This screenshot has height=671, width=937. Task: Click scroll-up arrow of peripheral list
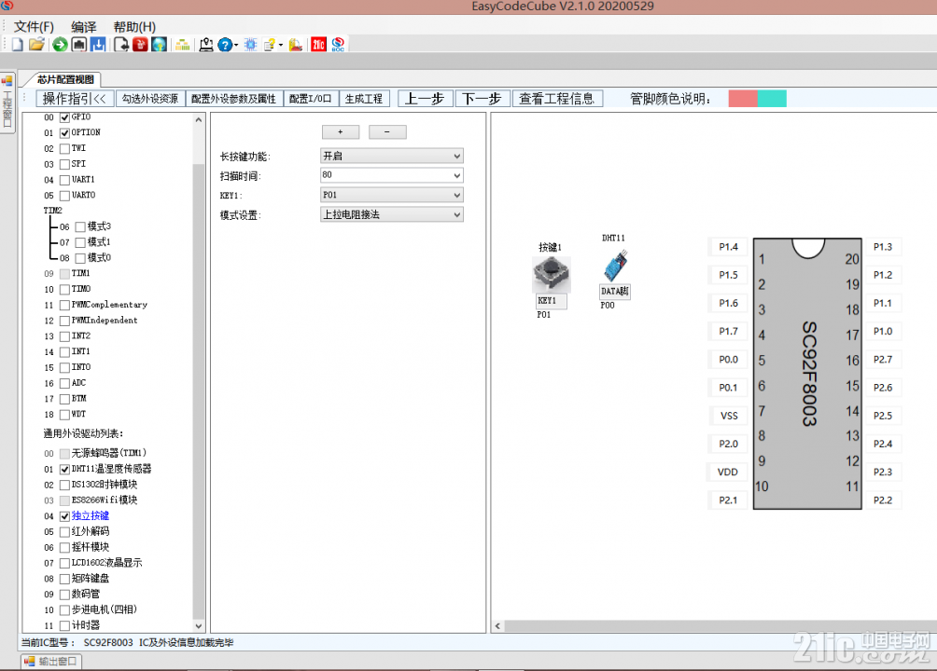199,120
